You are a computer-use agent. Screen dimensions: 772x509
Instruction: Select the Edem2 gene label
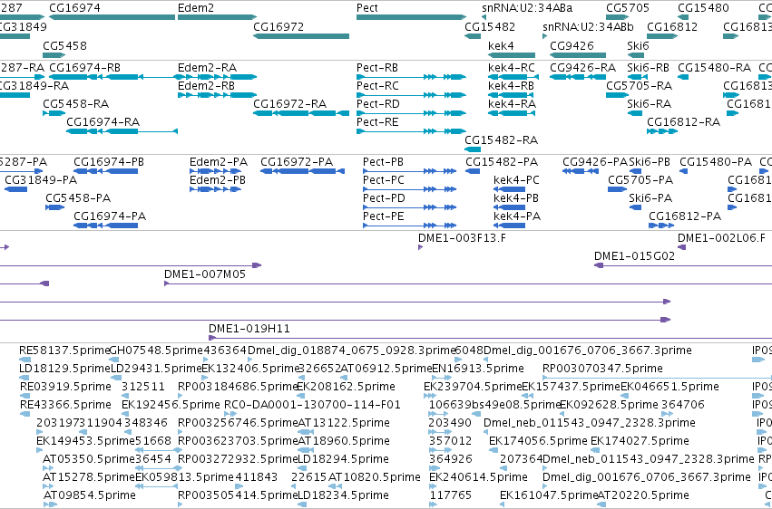tap(196, 8)
